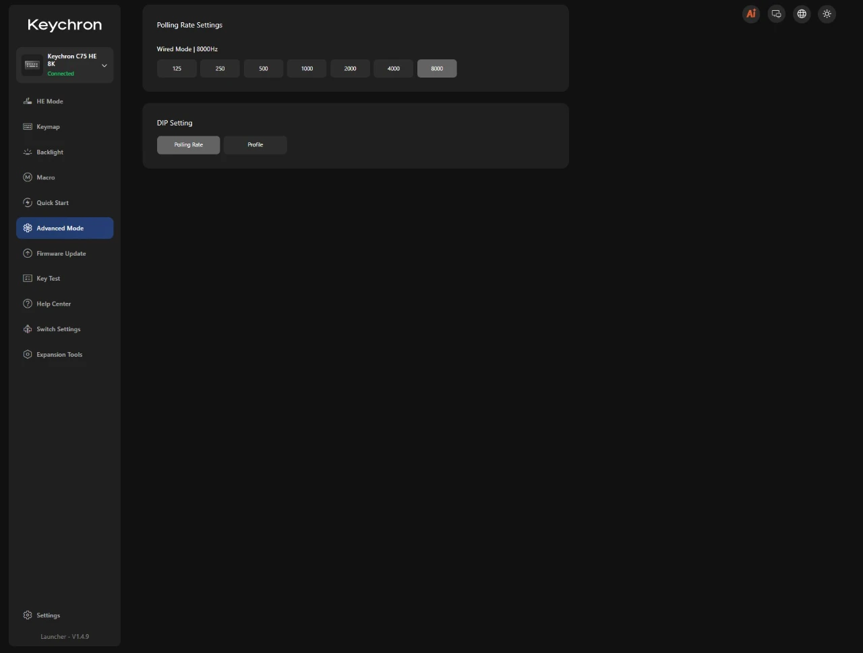Toggle the light/dark theme sun icon

[x=827, y=13]
